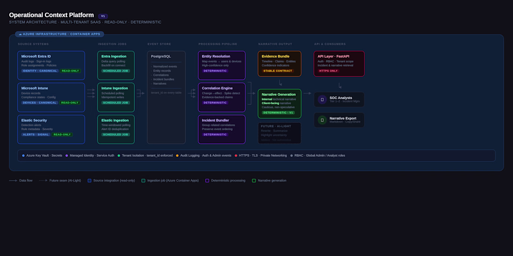513x256 pixels.
Task: Click the gray dot beside RBAC
Action: pos(291,155)
